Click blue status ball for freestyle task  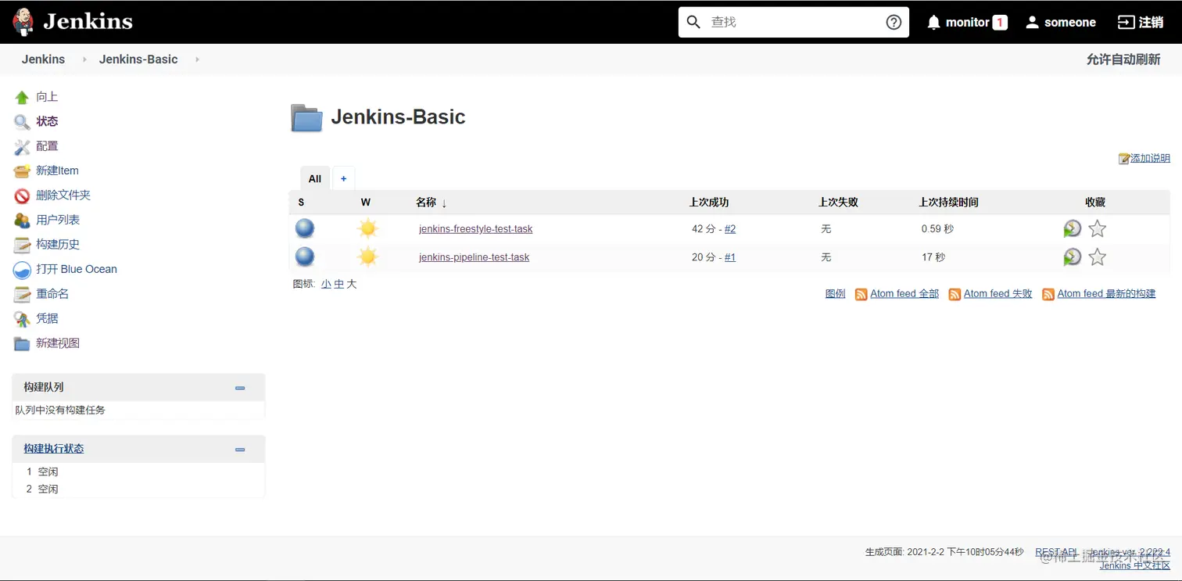pos(305,228)
